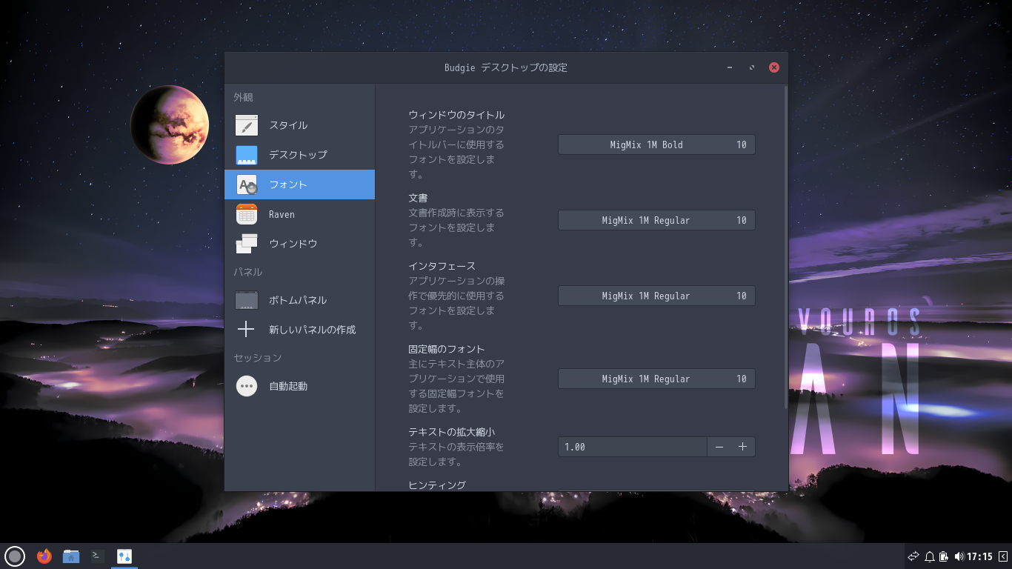The width and height of the screenshot is (1012, 569).
Task: Select the 自動起動 label in sidebar
Action: tap(288, 386)
